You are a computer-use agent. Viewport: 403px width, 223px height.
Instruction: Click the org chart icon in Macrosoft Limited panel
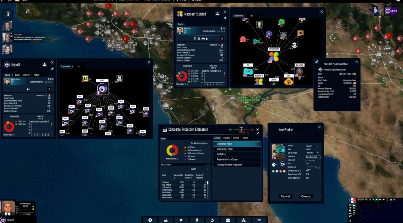click(x=217, y=14)
